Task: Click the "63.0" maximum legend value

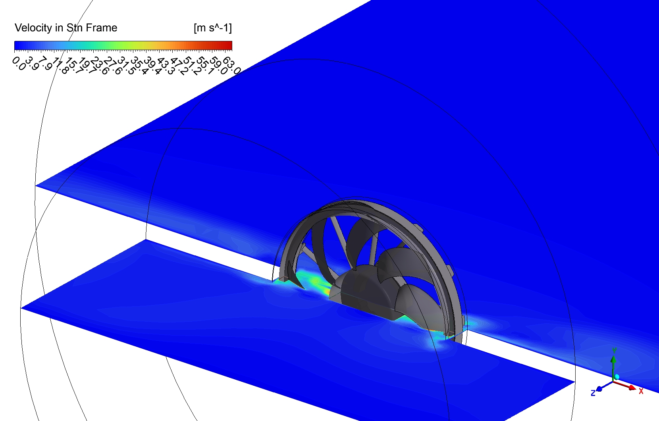Action: click(x=232, y=66)
